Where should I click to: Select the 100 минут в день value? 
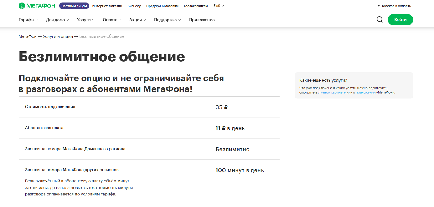(240, 171)
